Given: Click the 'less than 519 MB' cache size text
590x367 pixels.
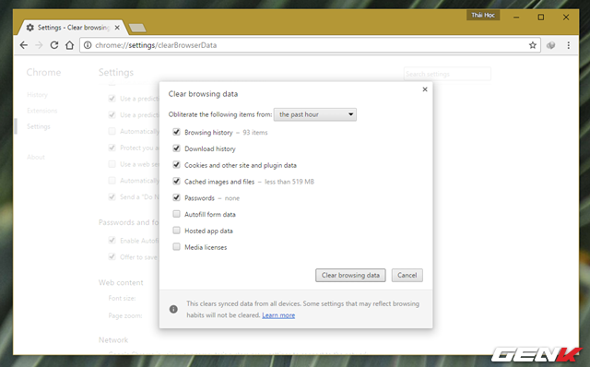Looking at the screenshot, I should click(289, 182).
